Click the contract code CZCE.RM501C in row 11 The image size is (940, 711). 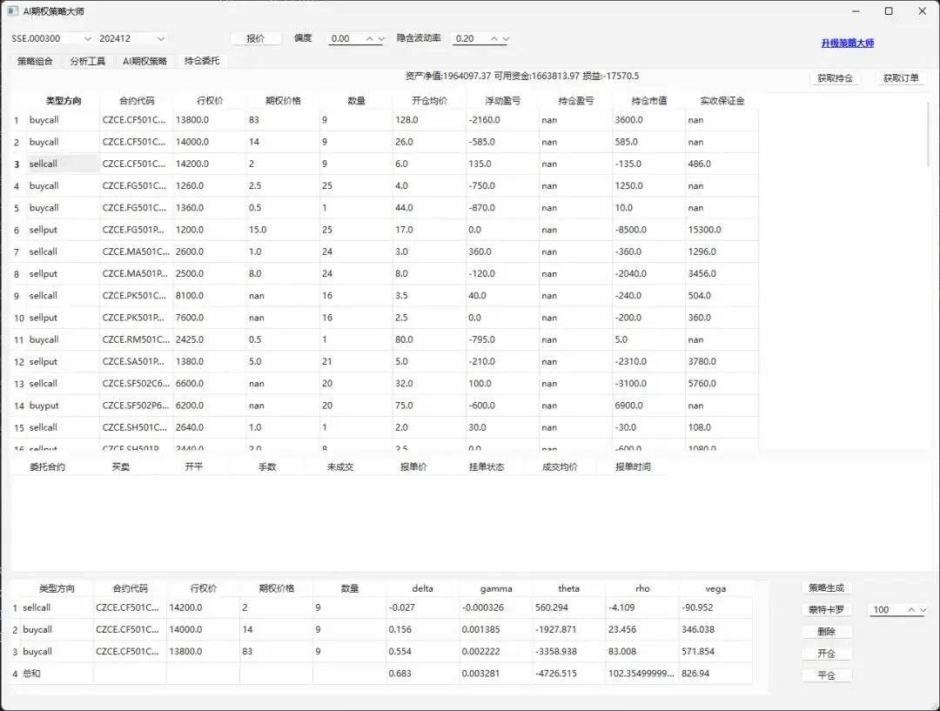pyautogui.click(x=136, y=339)
